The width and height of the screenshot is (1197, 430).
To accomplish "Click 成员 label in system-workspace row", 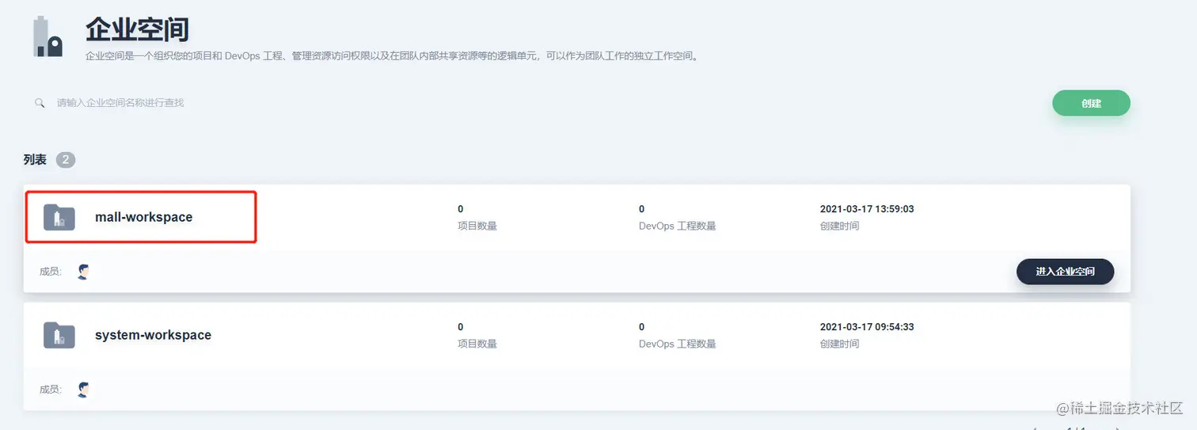I will pyautogui.click(x=51, y=390).
